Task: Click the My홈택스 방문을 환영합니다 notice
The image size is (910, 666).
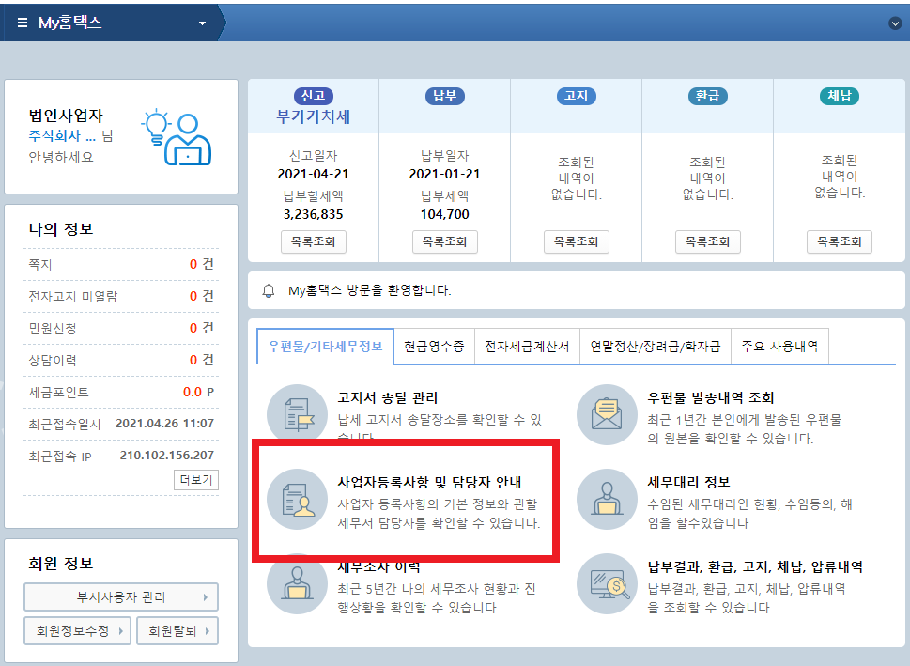Action: (369, 290)
